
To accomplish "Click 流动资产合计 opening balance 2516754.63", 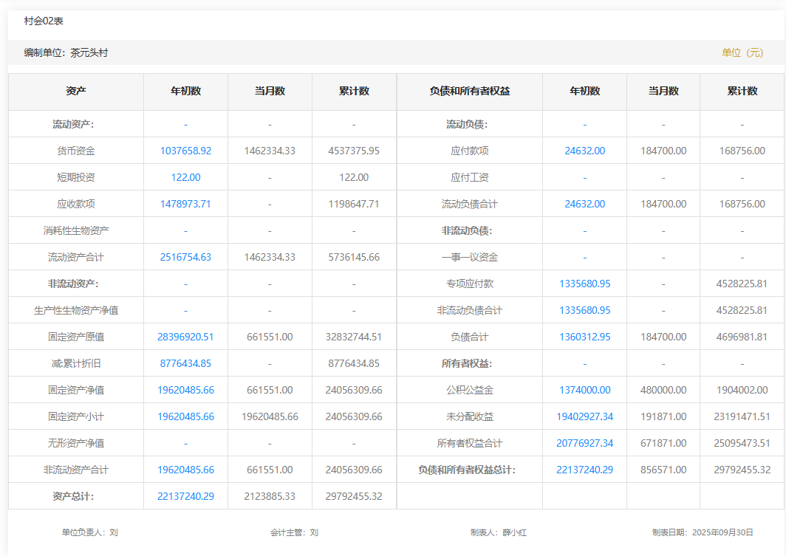I will 185,257.
